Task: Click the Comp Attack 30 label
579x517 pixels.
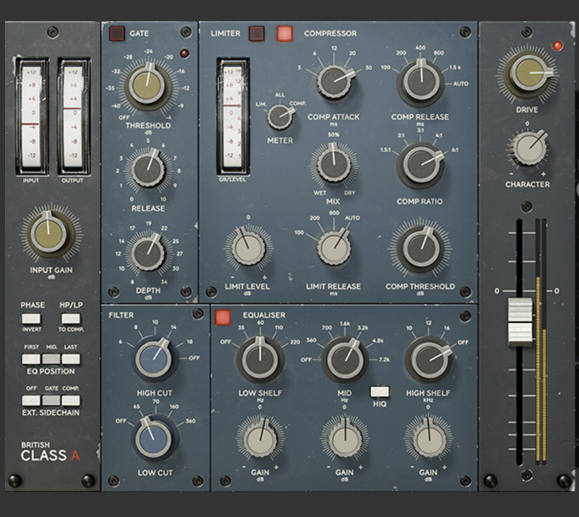Action: click(368, 68)
